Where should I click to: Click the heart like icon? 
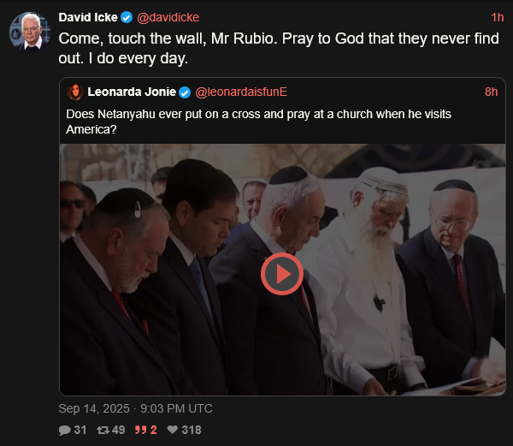(173, 430)
